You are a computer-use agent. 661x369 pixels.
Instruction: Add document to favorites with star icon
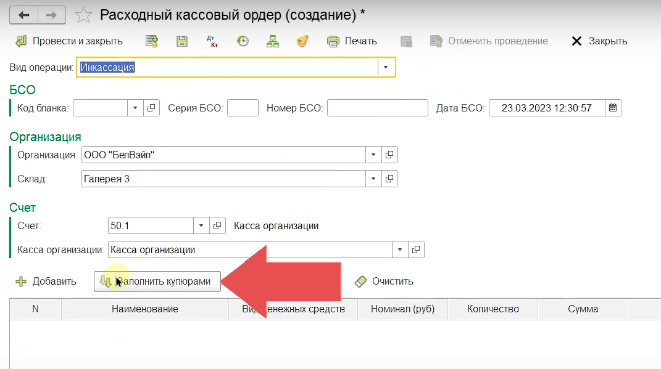click(83, 15)
